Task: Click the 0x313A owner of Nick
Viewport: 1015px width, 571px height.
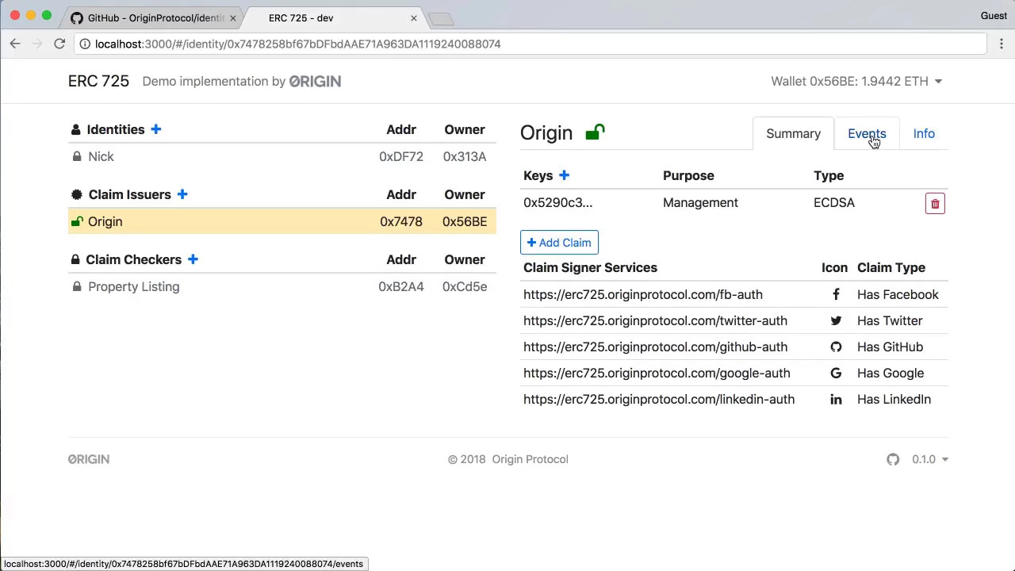Action: pyautogui.click(x=465, y=157)
